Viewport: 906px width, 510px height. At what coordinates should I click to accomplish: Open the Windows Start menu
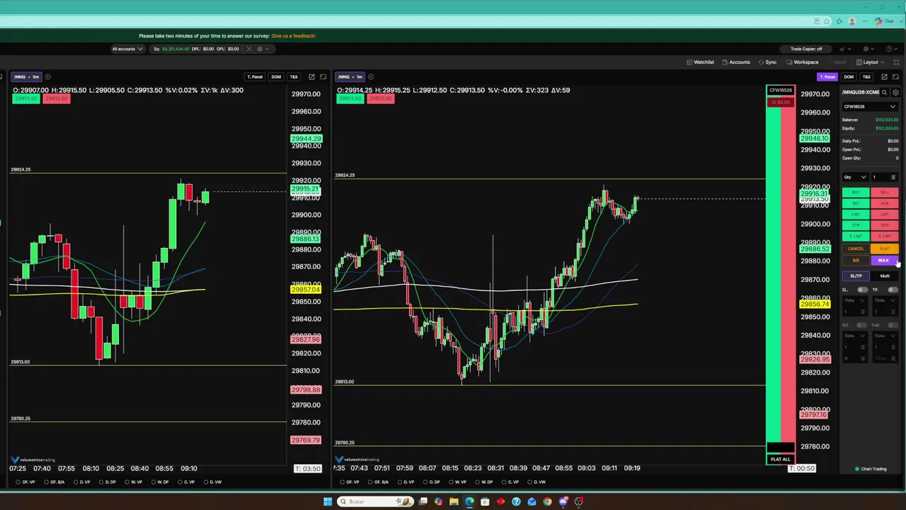(327, 501)
